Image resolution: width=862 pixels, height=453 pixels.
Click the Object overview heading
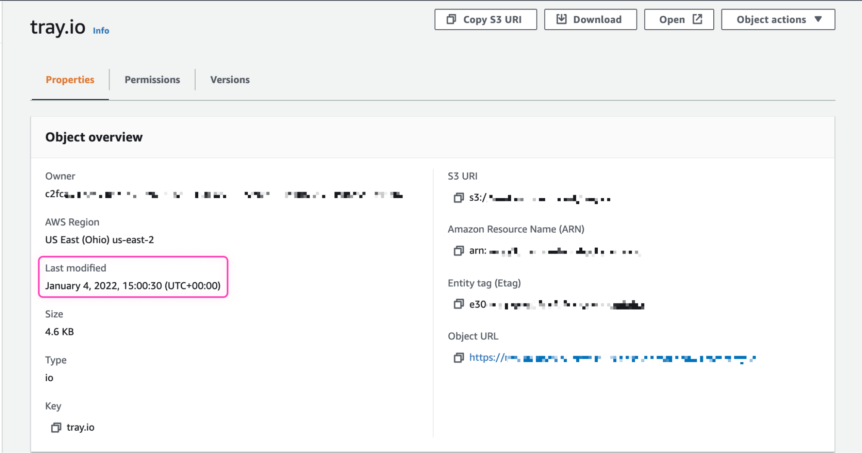click(94, 137)
